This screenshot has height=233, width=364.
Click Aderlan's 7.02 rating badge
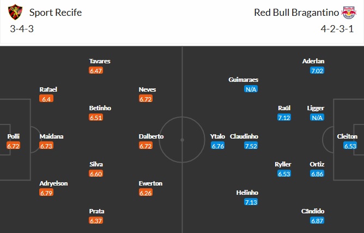pyautogui.click(x=317, y=70)
